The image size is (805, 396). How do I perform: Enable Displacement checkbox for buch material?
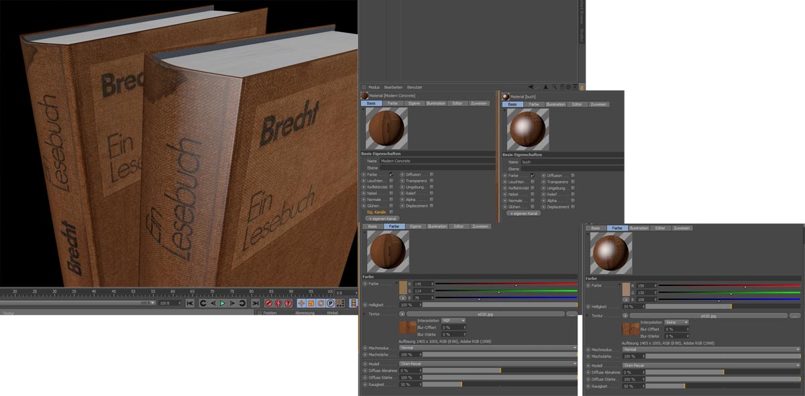pyautogui.click(x=572, y=207)
